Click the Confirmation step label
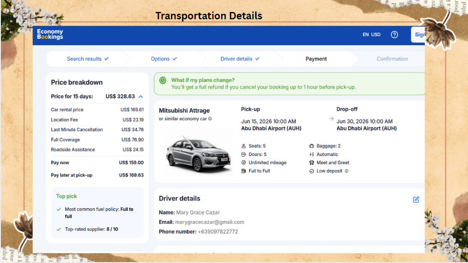 392,59
